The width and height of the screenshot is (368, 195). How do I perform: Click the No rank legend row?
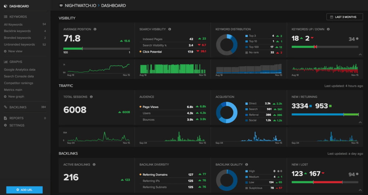point(263,53)
